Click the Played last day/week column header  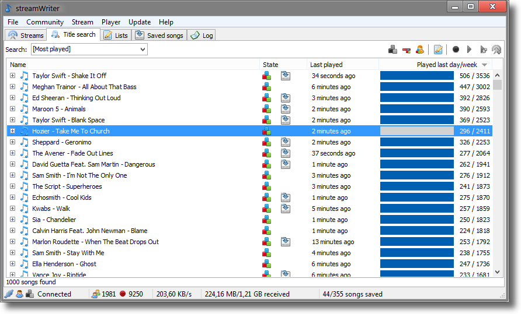pos(447,65)
